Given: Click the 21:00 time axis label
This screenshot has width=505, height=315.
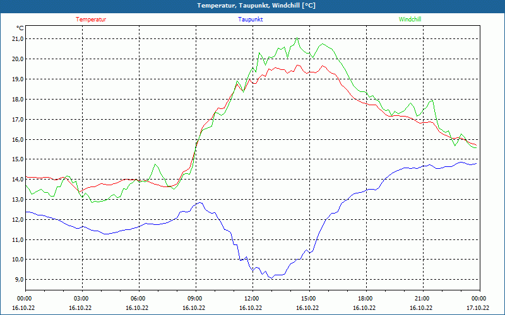Looking at the screenshot, I should (423, 299).
